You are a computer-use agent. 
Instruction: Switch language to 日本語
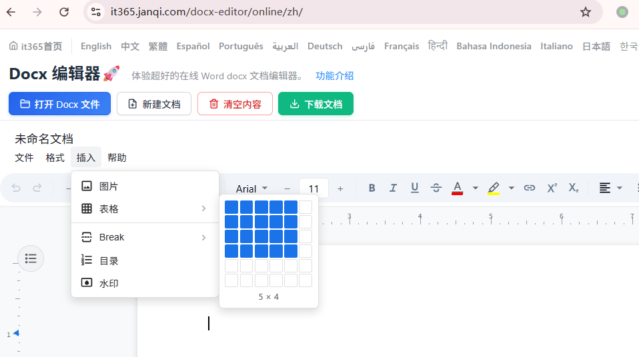pos(596,47)
